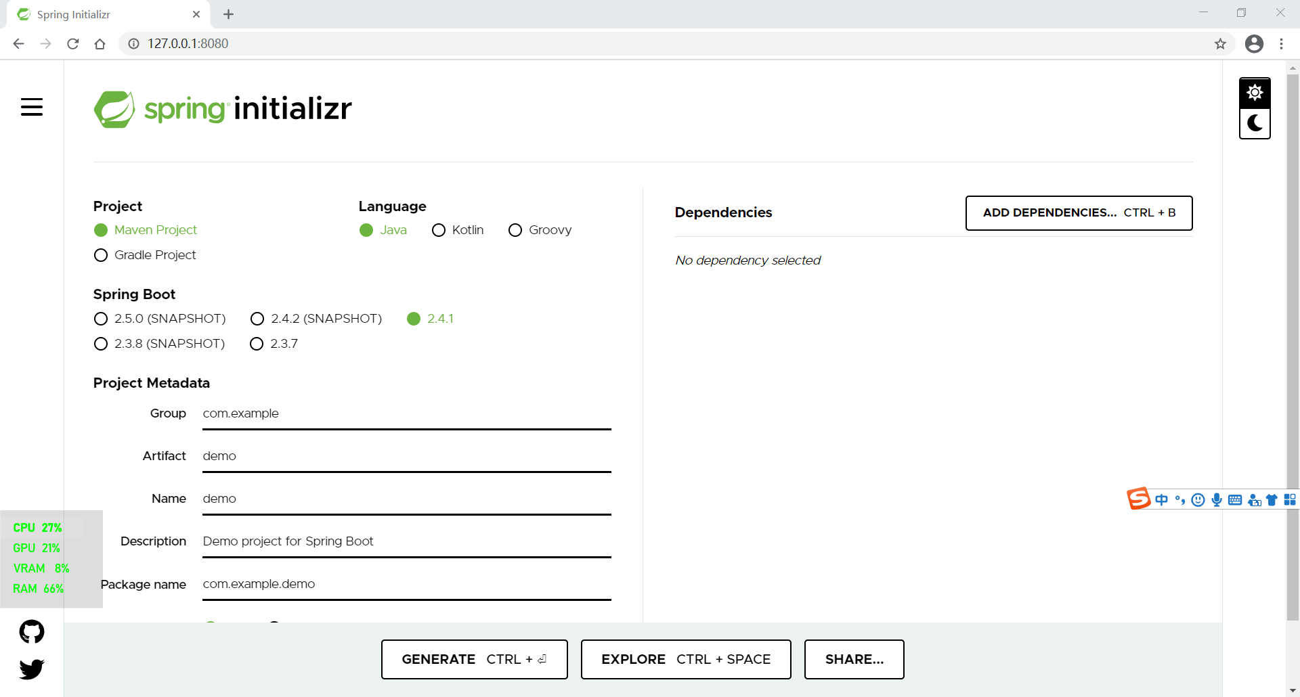The width and height of the screenshot is (1300, 697).
Task: Click the browser forward arrow
Action: coord(45,44)
